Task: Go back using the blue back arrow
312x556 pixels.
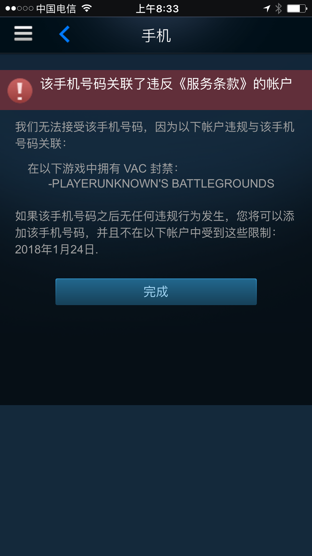Action: click(x=64, y=34)
